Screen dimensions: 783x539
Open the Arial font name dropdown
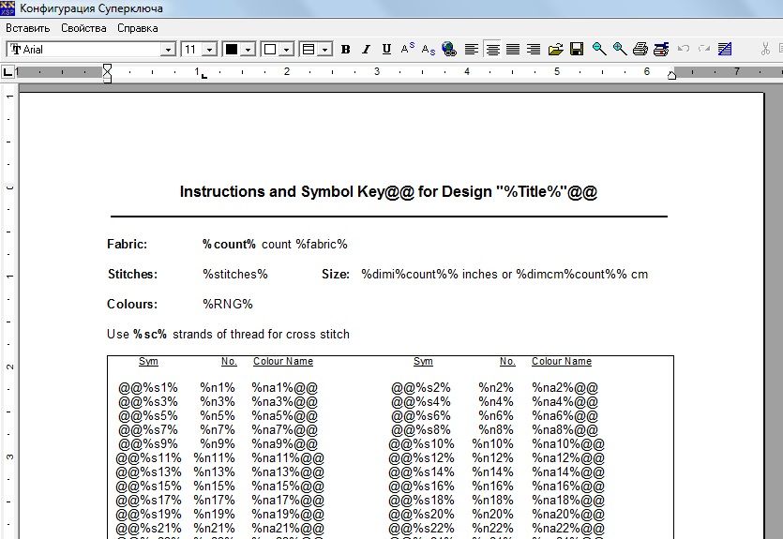coord(169,49)
